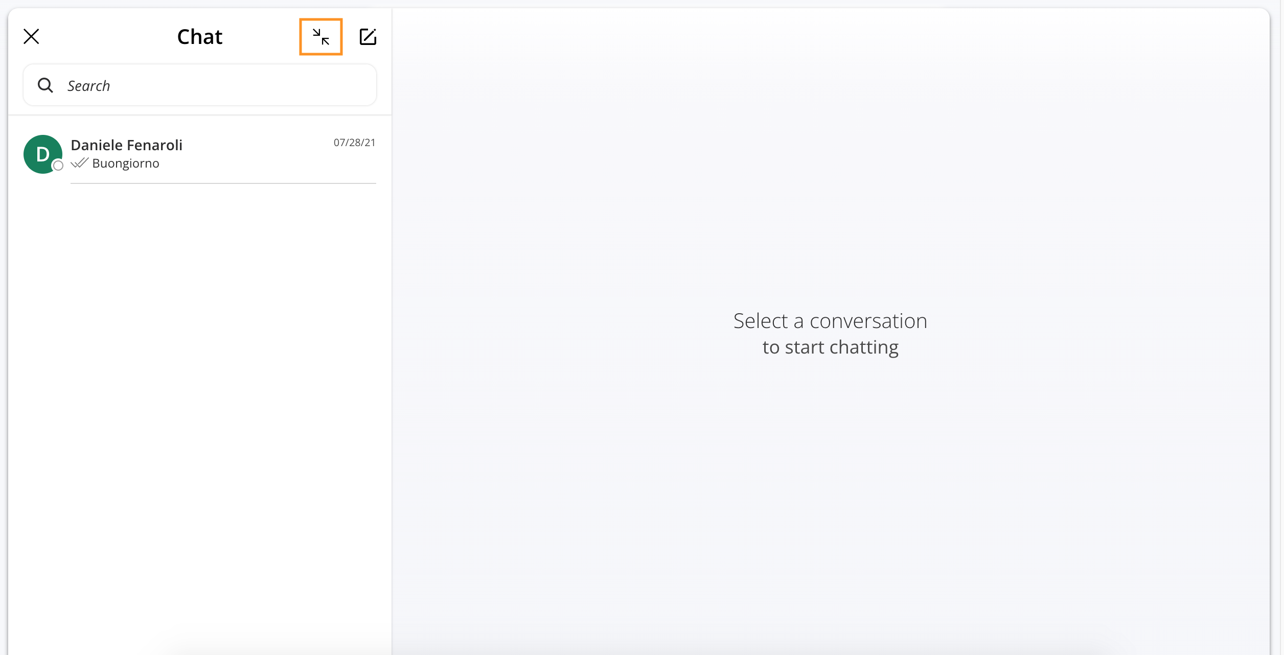Click the green D avatar of Daniele Fenaroli
The width and height of the screenshot is (1284, 655).
pyautogui.click(x=43, y=154)
